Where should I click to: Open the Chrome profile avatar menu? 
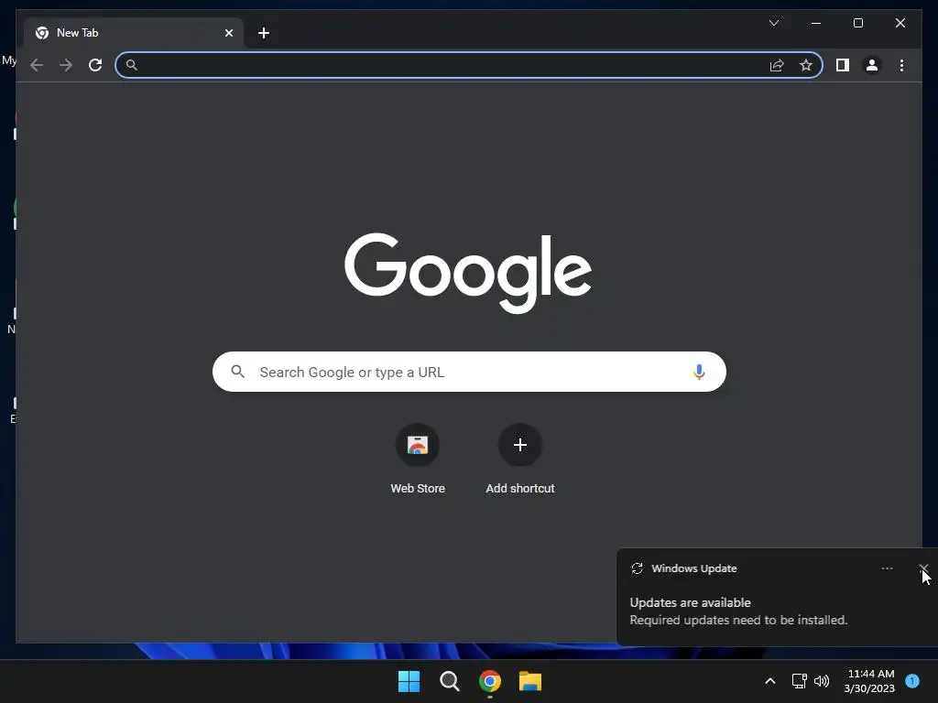872,65
